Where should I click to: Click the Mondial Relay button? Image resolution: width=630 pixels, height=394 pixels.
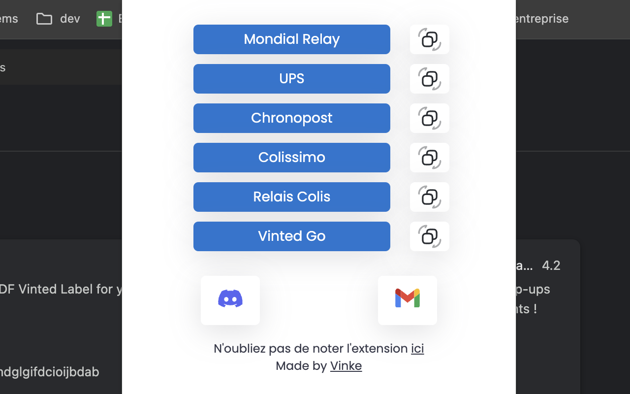click(x=292, y=39)
